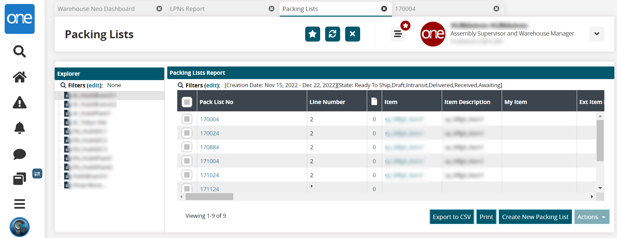Close the Packing Lists tab
617x238 pixels.
click(x=384, y=9)
